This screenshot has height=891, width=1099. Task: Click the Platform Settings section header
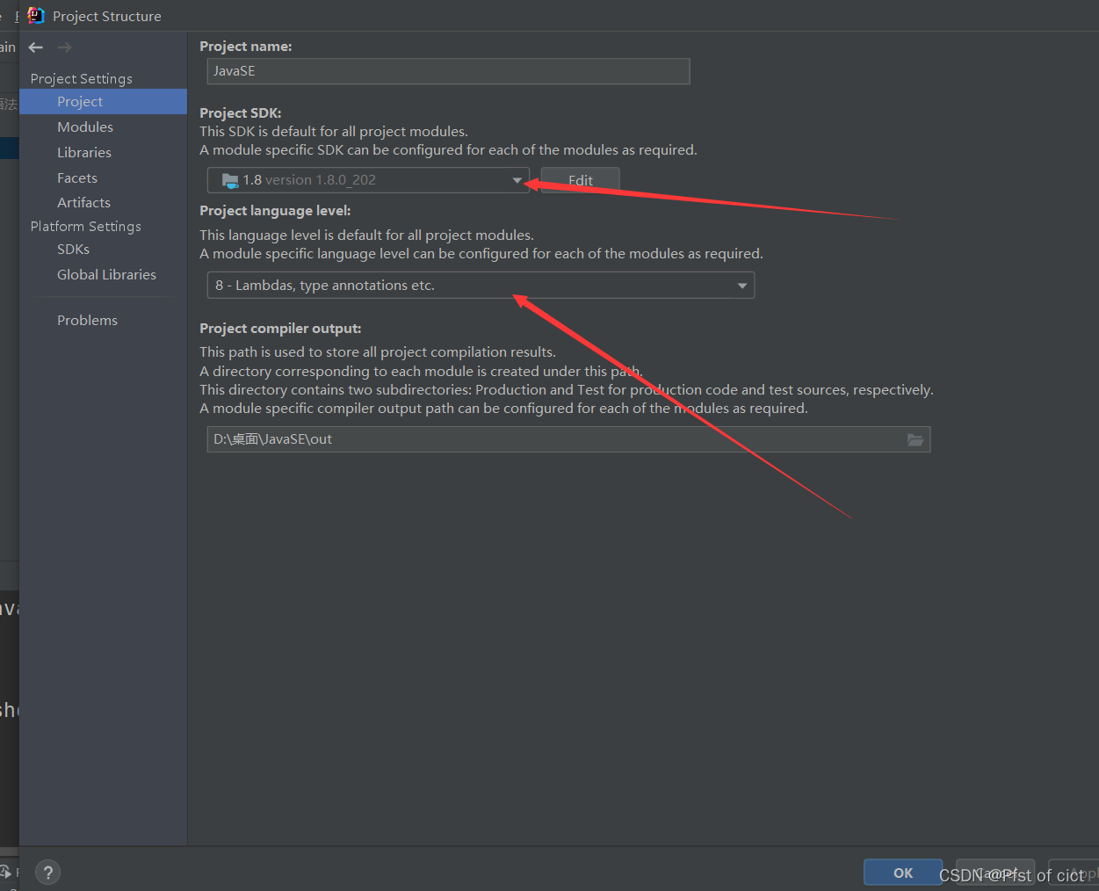click(x=86, y=227)
